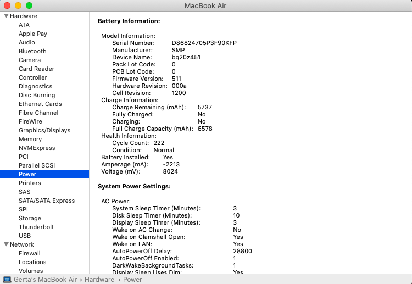Click the Charge Remaining value 5737
This screenshot has height=284, width=412.
pos(205,107)
